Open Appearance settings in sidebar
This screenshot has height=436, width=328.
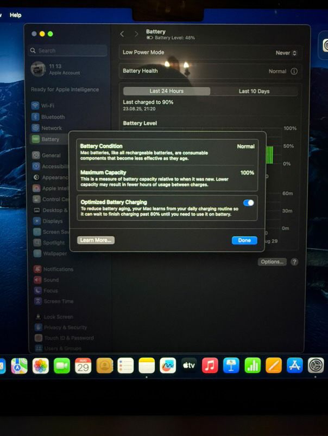tap(50, 177)
